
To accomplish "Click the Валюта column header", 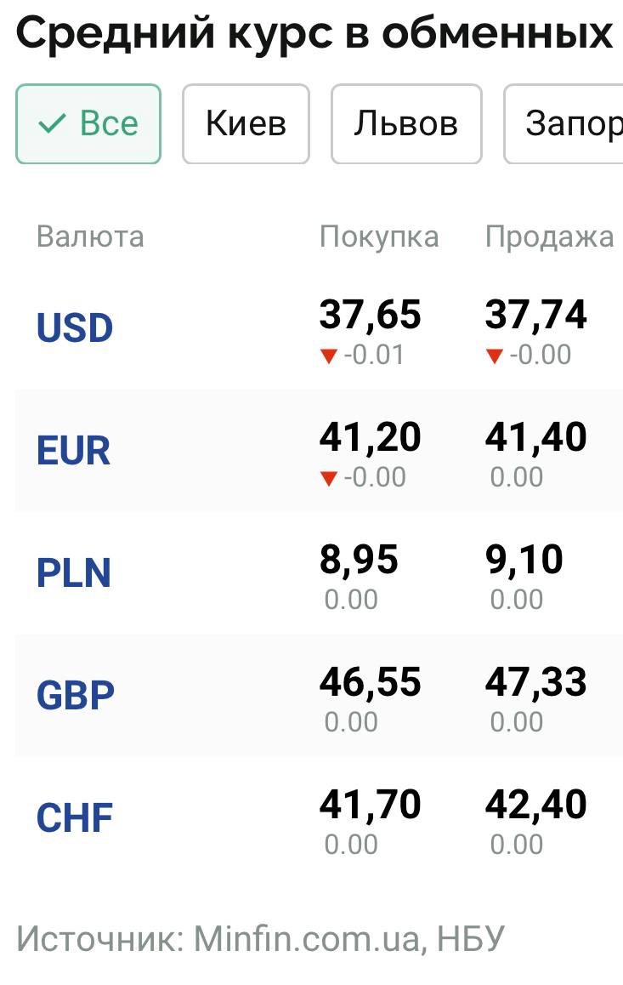I will coord(90,237).
